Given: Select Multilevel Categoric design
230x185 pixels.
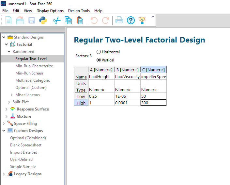Looking at the screenshot, I should (x=33, y=80).
